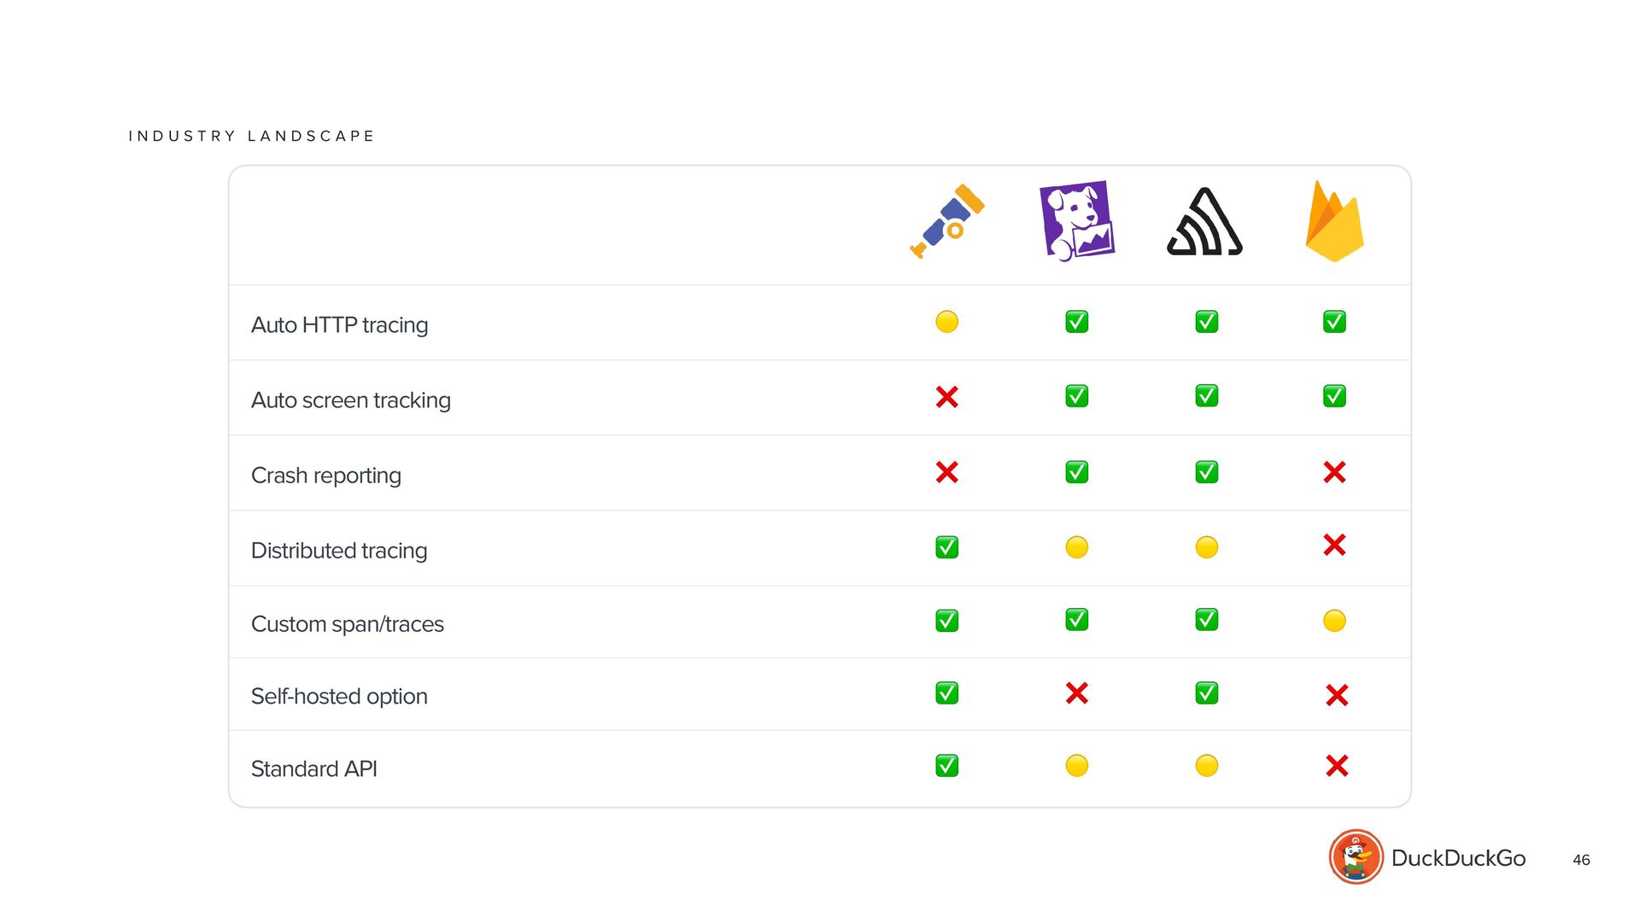Click Firebase's red X for Standard API
The width and height of the screenshot is (1640, 923).
pyautogui.click(x=1337, y=766)
